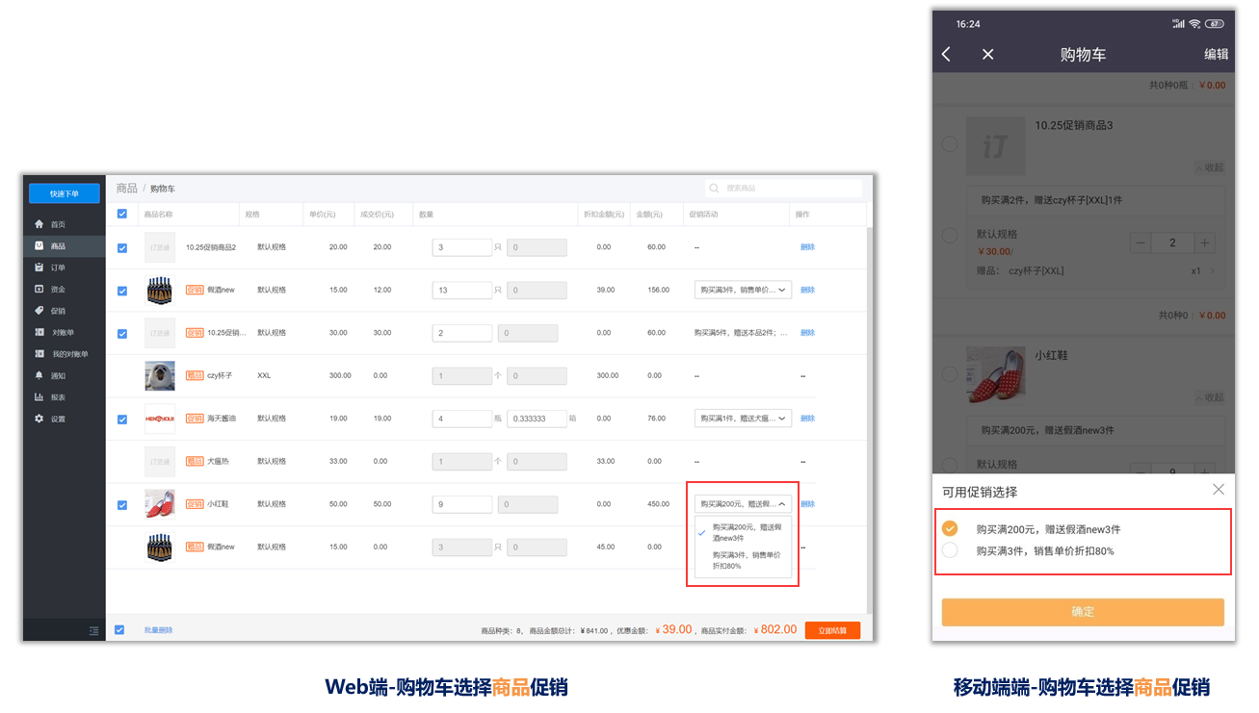Tap the 确定 confirm button on mobile
The height and width of the screenshot is (713, 1259).
(1083, 612)
